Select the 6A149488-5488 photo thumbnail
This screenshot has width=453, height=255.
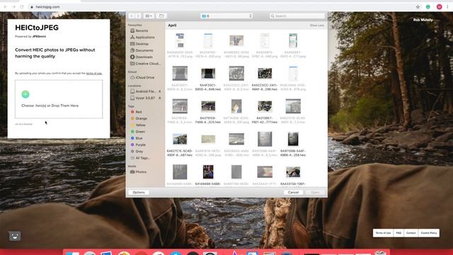coord(208,172)
